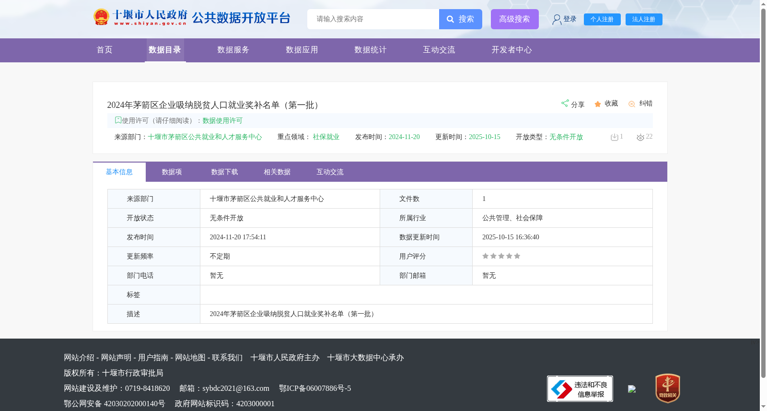Select the 基本信息 tab
767x411 pixels.
[x=119, y=172]
